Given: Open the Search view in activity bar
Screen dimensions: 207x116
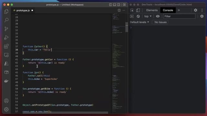Looking at the screenshot, I should click(x=6, y=20).
